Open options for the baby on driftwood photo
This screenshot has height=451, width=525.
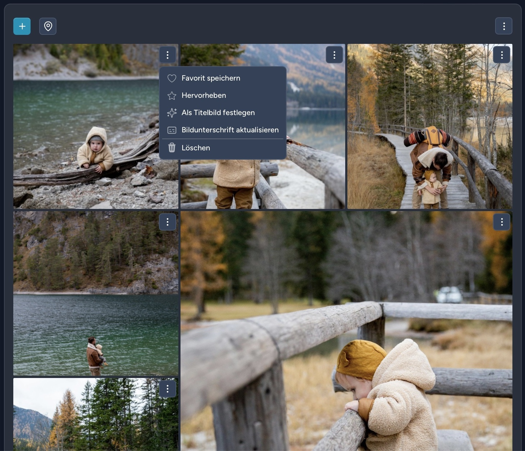168,55
